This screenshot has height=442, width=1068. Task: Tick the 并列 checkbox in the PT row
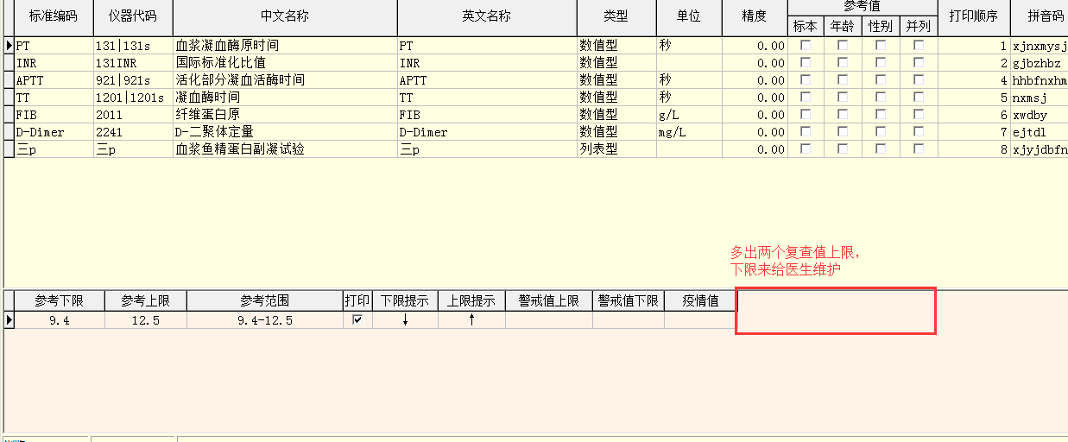(919, 45)
